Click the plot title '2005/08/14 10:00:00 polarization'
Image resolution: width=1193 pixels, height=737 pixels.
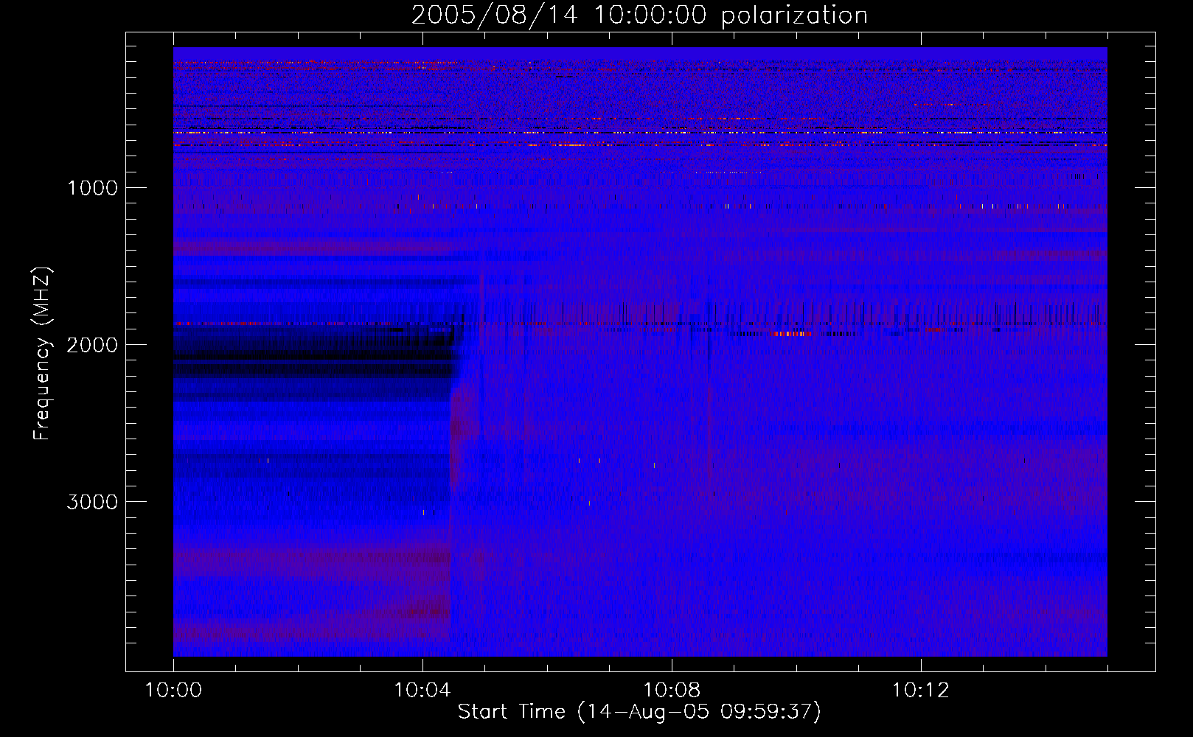[x=639, y=15]
